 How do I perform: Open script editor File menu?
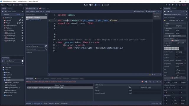click(27, 11)
